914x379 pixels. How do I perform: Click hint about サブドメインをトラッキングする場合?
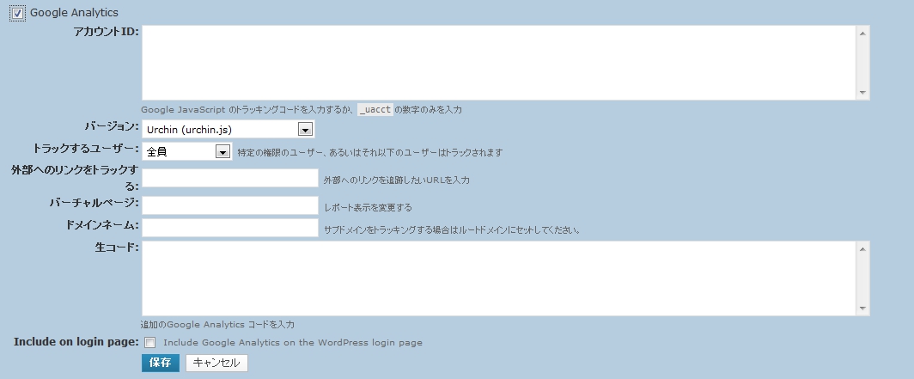coord(452,229)
